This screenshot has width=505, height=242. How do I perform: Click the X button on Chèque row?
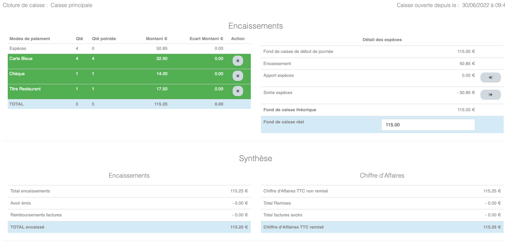click(x=238, y=76)
